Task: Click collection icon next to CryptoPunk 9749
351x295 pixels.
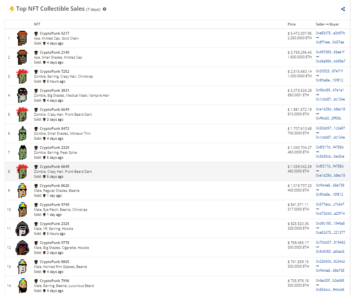Action: coord(36,205)
